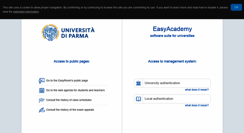Click the university building icon
The width and height of the screenshot is (244, 133).
pyautogui.click(x=138, y=83)
